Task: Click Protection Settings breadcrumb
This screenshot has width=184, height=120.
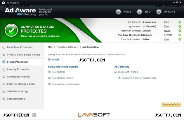Action: tap(66, 47)
